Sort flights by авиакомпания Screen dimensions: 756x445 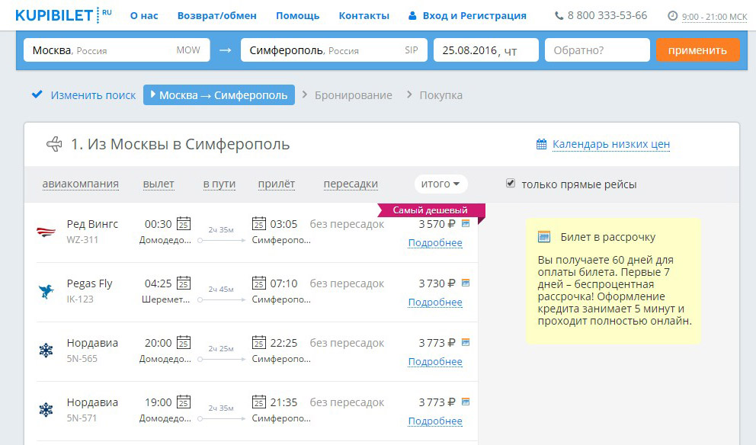pyautogui.click(x=81, y=184)
